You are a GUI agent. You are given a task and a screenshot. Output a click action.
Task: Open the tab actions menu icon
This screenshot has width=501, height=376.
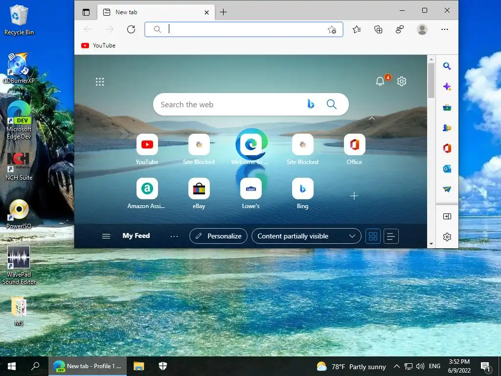pos(86,12)
